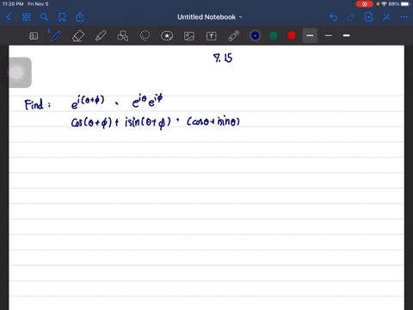Select the Image insert tool
Image resolution: width=413 pixels, height=310 pixels.
pos(189,36)
